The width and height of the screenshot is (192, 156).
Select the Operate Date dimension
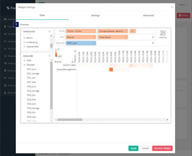32,47
